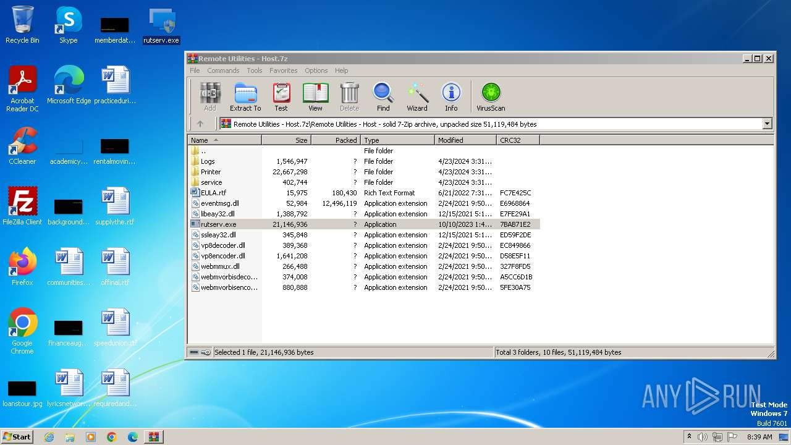Screen dimensions: 791x445
Task: Open Acrobat Reader DC desktop shortcut
Action: click(x=22, y=89)
